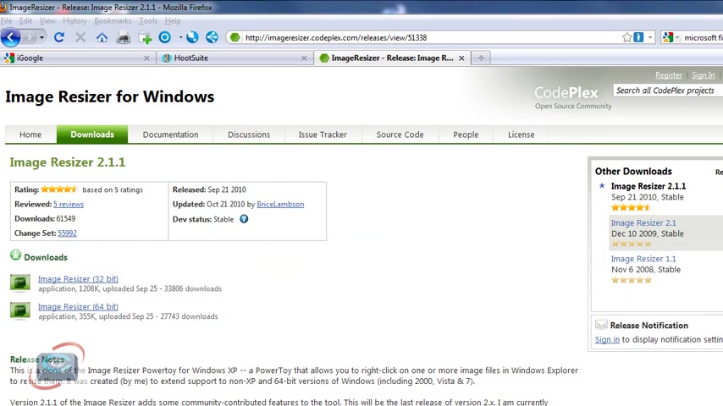Click the green 64 bit download icon
The height and width of the screenshot is (406, 723).
point(20,310)
